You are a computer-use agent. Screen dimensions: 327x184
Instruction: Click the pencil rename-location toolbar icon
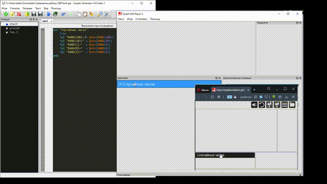point(12,14)
